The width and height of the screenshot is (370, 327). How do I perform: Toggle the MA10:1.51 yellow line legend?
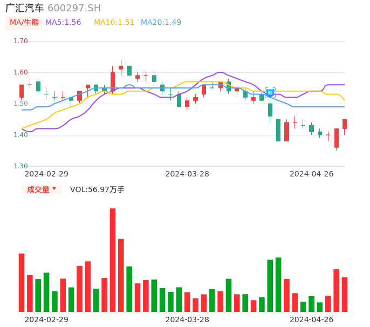tap(114, 23)
